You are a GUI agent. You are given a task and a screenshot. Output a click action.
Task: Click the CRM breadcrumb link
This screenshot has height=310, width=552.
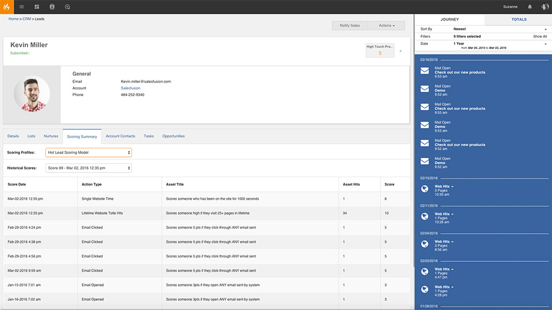point(26,19)
